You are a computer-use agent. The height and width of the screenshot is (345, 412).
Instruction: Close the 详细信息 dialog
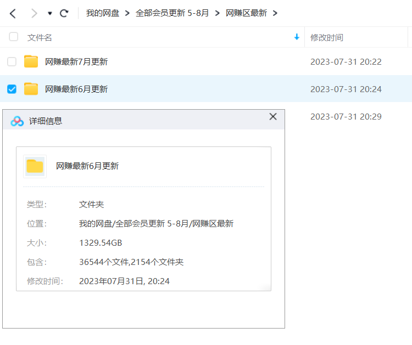click(272, 117)
